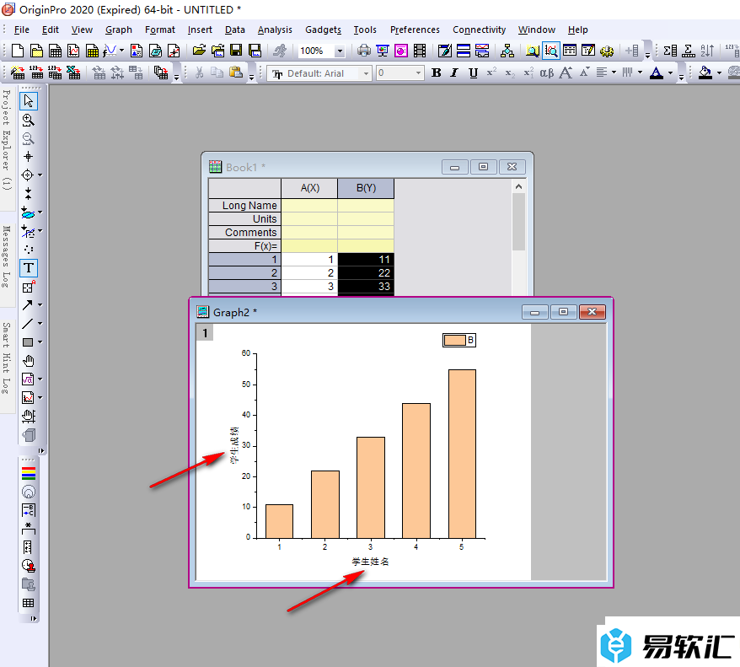Toggle Italic text formatting
The image size is (740, 667).
(x=454, y=73)
